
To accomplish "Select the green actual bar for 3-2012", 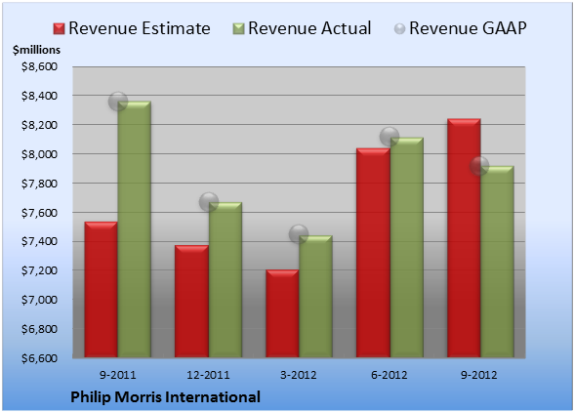I will tap(315, 296).
